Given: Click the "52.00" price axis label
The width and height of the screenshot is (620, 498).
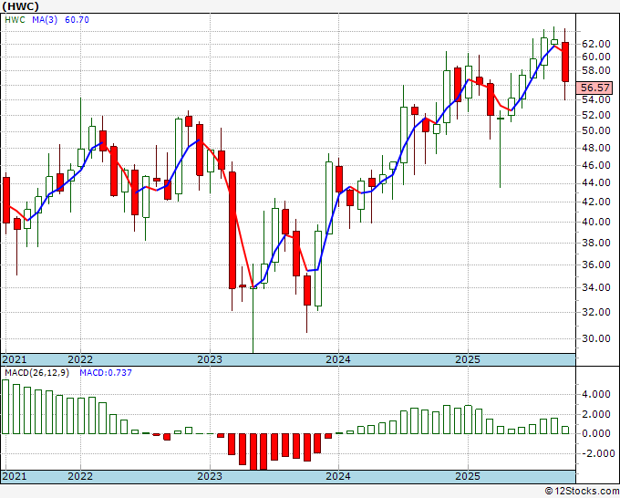Looking at the screenshot, I should [x=596, y=115].
